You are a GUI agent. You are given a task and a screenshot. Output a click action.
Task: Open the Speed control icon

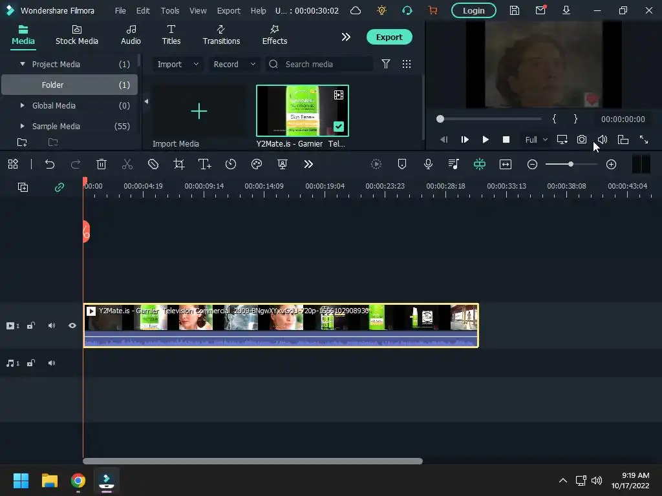point(231,164)
